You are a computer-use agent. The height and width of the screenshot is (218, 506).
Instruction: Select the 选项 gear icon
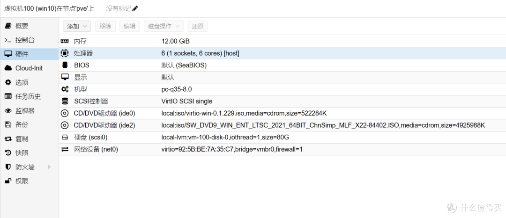(x=8, y=82)
